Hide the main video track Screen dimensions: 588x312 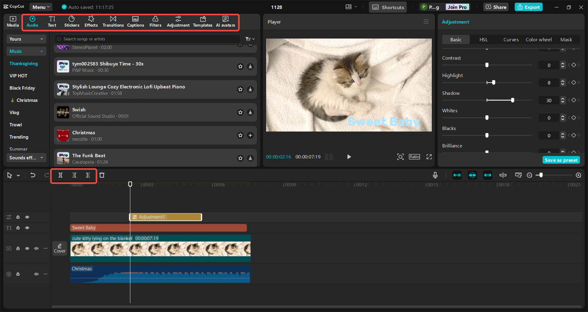27,248
